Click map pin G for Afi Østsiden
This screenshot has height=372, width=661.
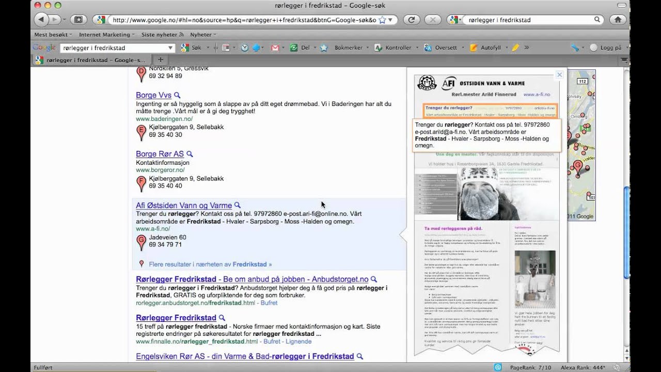141,242
